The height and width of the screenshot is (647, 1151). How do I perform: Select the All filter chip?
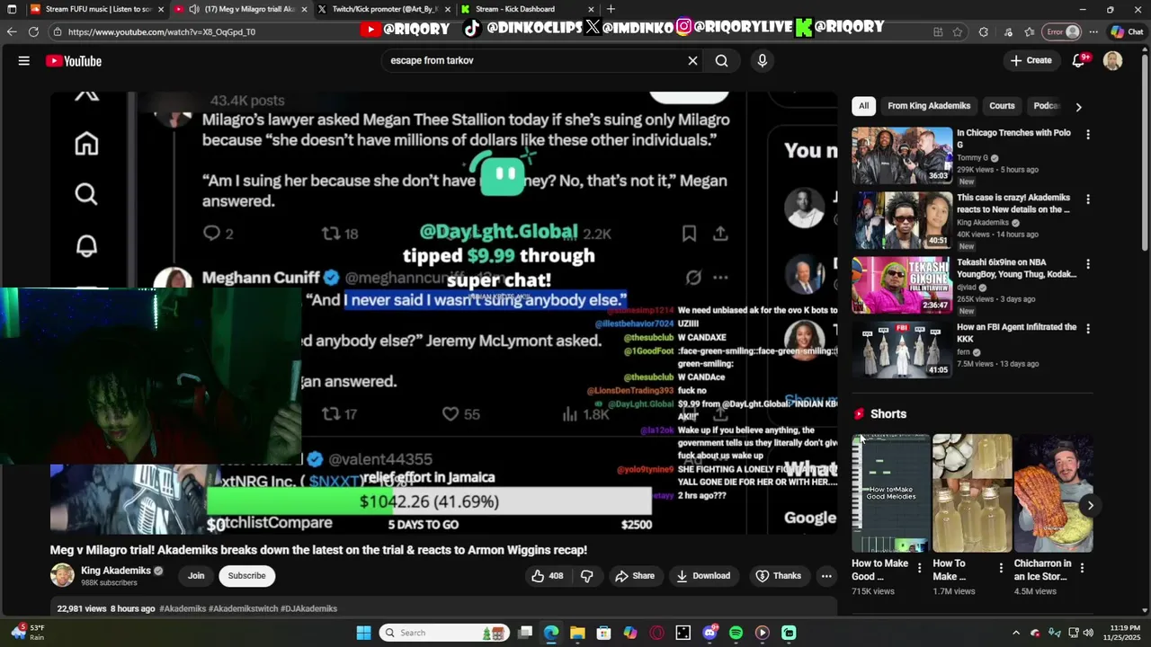[863, 106]
